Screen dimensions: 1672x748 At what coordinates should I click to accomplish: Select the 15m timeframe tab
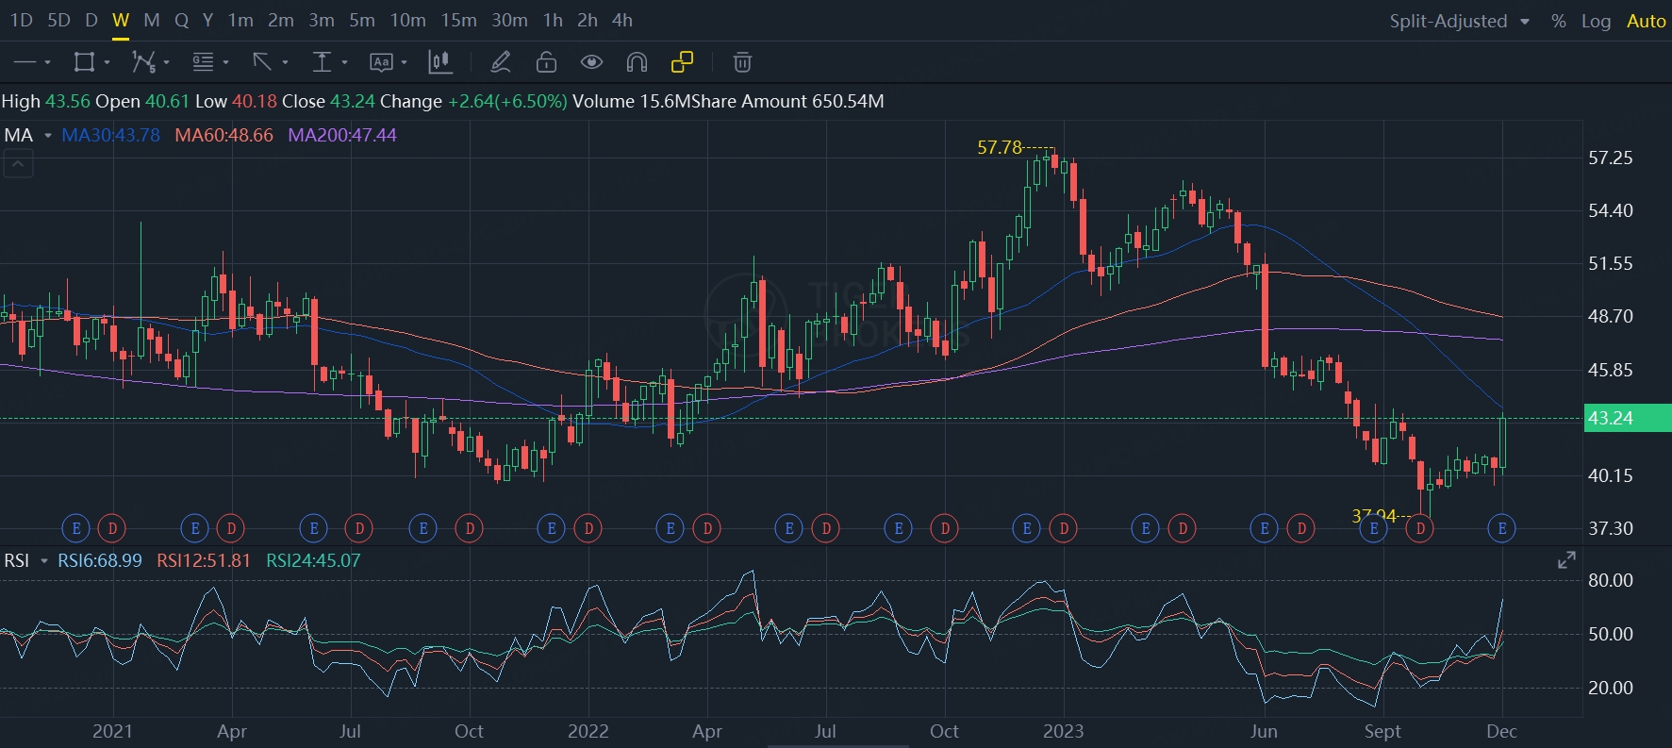coord(458,20)
